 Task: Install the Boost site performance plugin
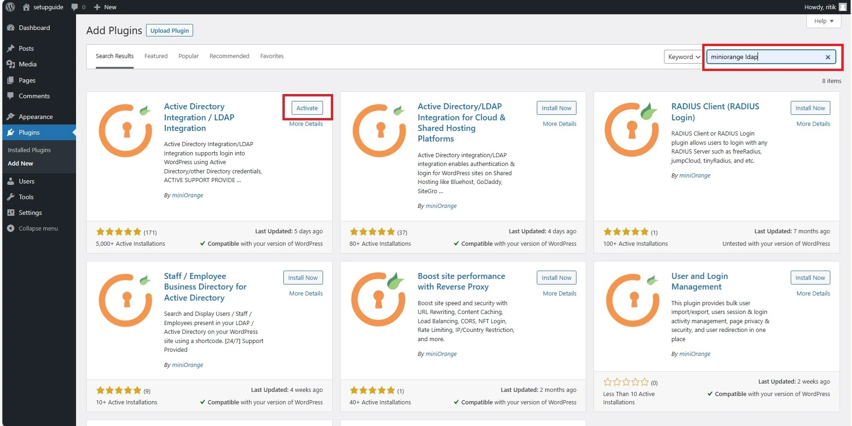(556, 278)
